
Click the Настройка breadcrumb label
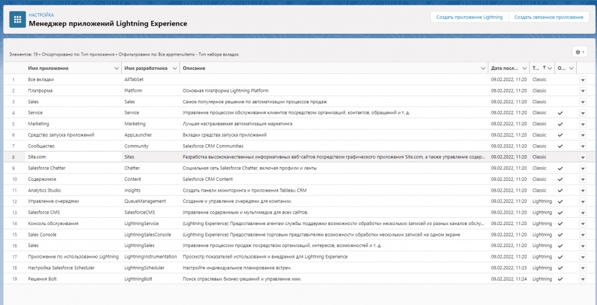pos(41,15)
